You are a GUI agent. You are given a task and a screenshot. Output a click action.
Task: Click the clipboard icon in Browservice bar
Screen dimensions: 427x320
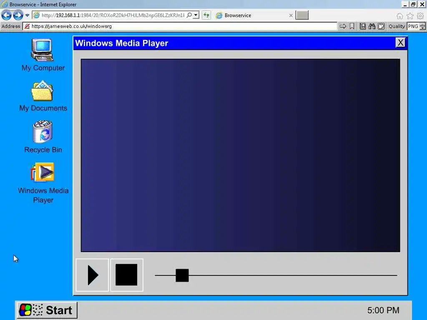click(x=381, y=26)
